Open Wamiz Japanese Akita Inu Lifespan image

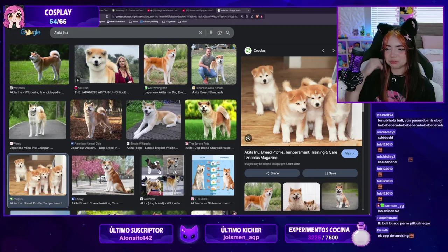[37, 120]
